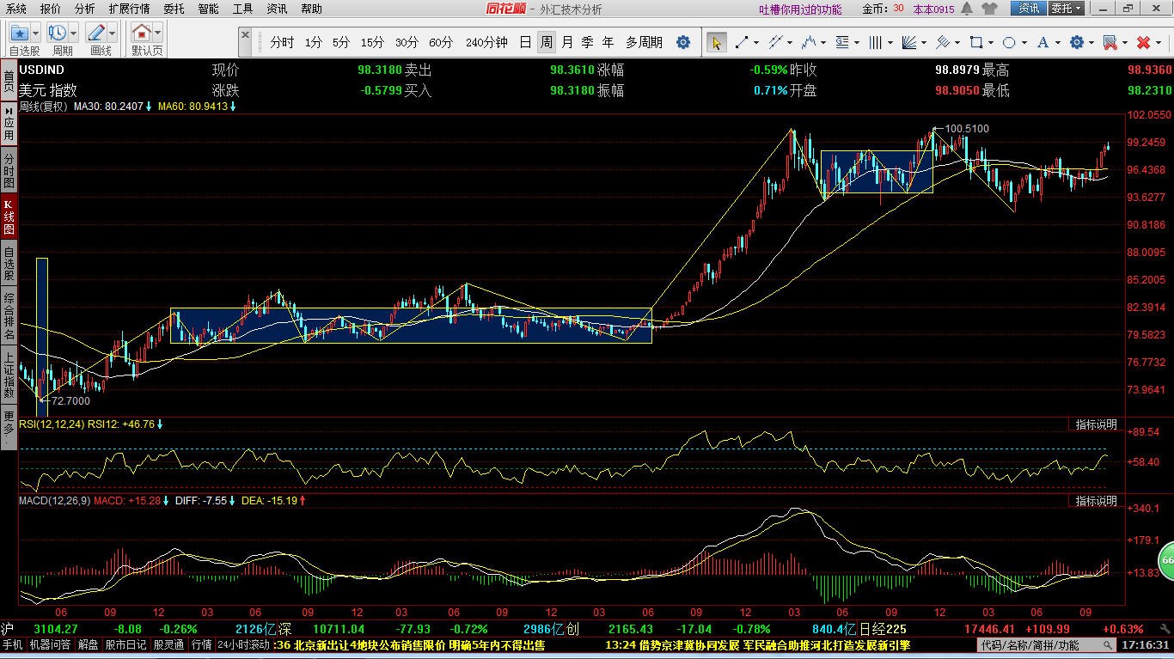Select the parallel lines drawing tool
This screenshot has width=1174, height=659.
[x=774, y=42]
